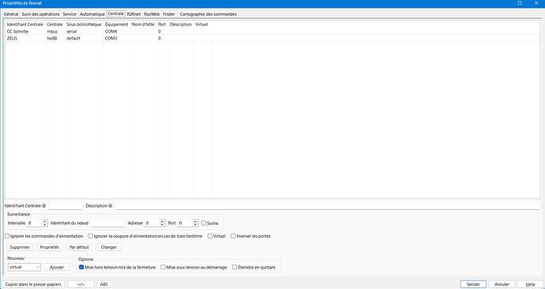Select the Centrale tab

pyautogui.click(x=116, y=14)
